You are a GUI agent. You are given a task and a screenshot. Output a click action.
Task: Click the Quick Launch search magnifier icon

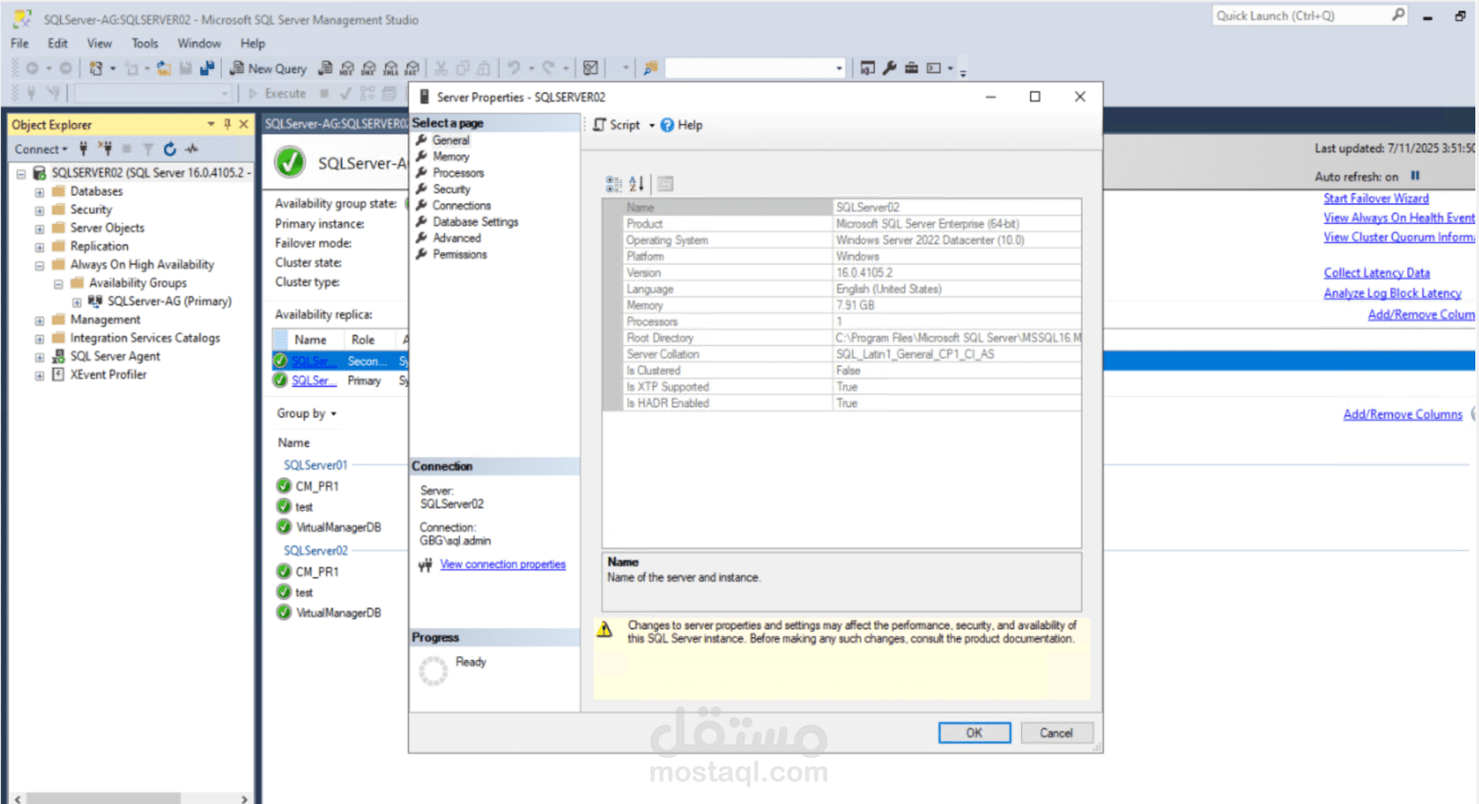(x=1397, y=15)
